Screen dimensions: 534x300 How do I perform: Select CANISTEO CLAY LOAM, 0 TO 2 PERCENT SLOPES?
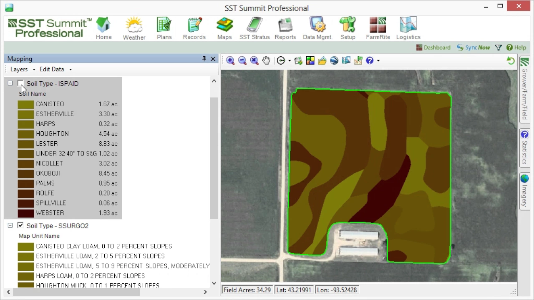(x=104, y=246)
